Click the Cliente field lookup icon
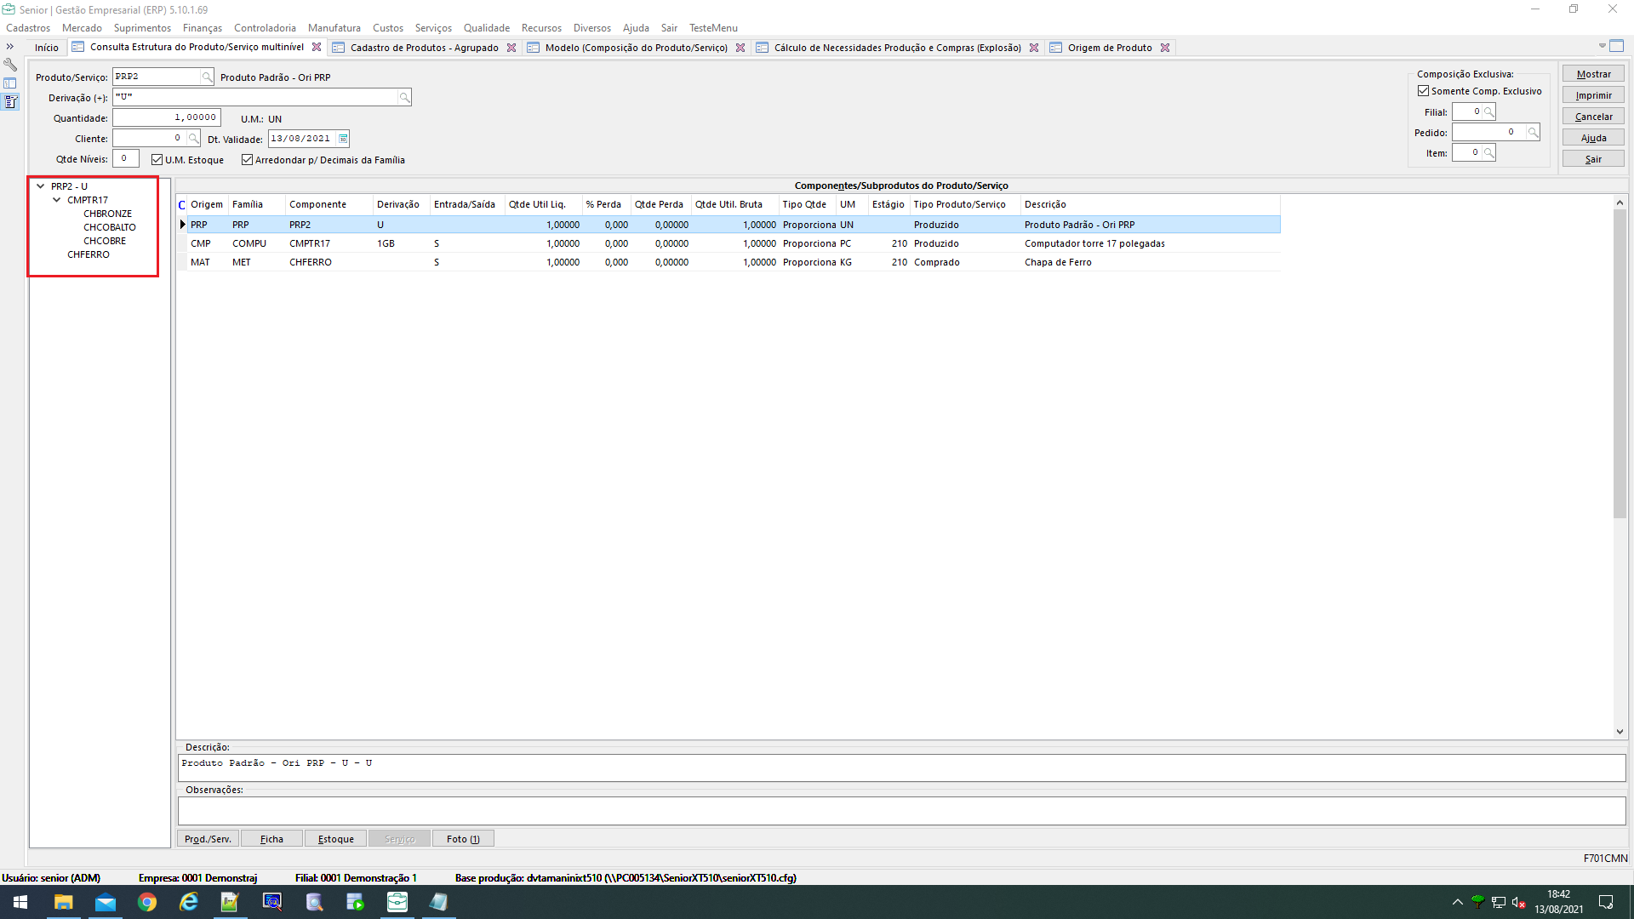This screenshot has height=919, width=1634. tap(194, 139)
